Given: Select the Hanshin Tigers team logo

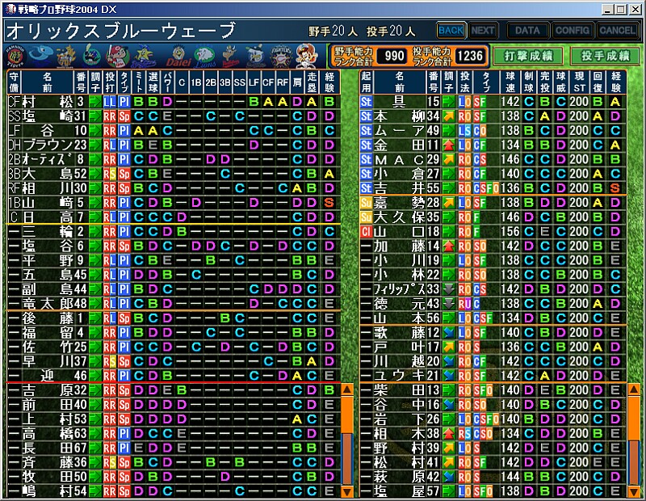Looking at the screenshot, I should click(x=15, y=56).
